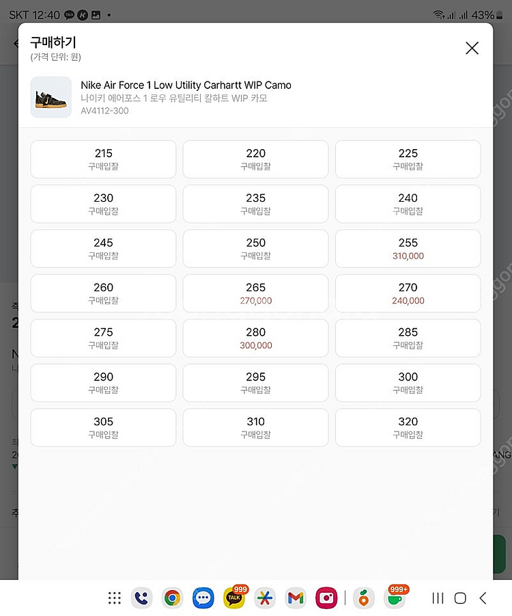Open Gmail from the dock

[x=296, y=598]
